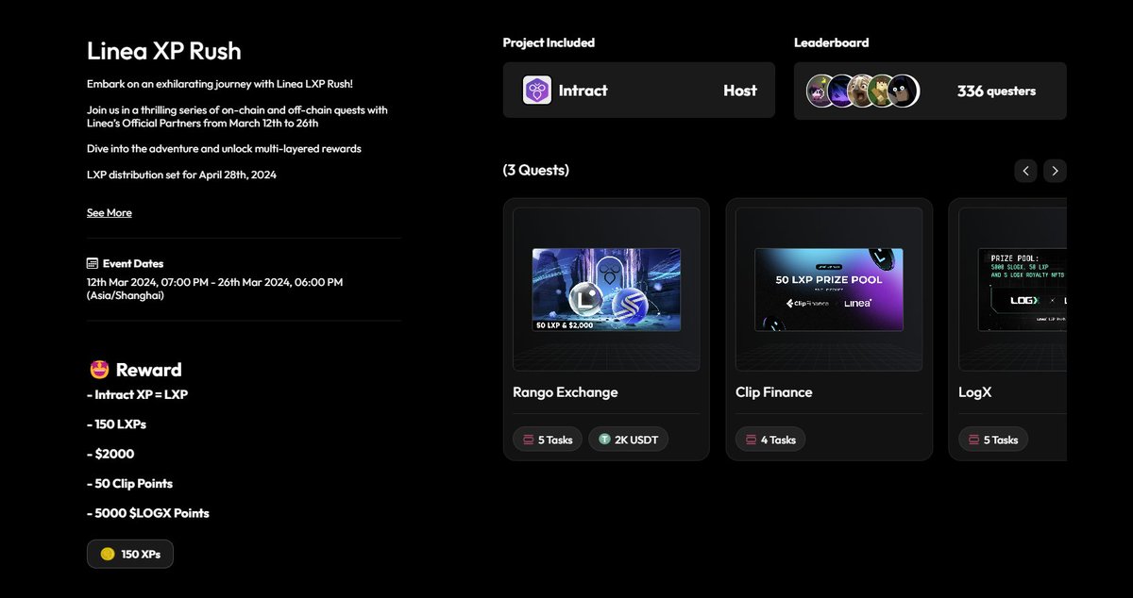Image resolution: width=1133 pixels, height=598 pixels.
Task: Click the last leaderboard avatar
Action: pos(903,91)
